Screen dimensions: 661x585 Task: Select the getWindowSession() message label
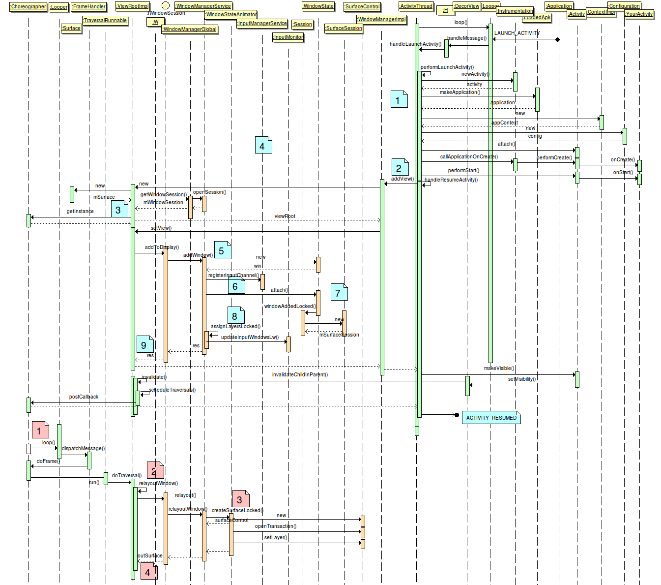click(164, 195)
